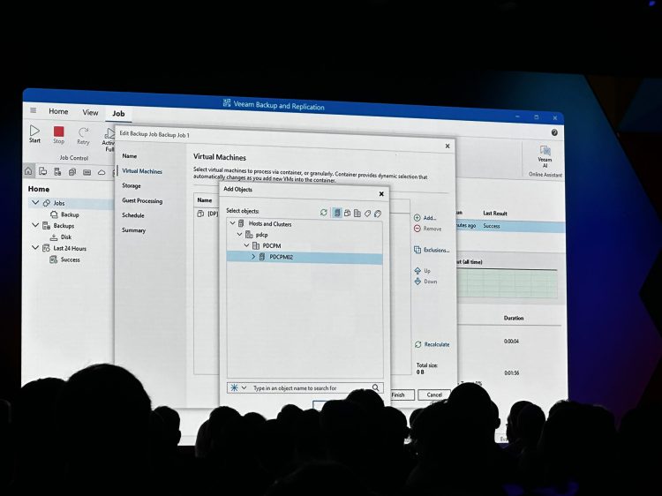Go to the Schedule wizard step

133,215
